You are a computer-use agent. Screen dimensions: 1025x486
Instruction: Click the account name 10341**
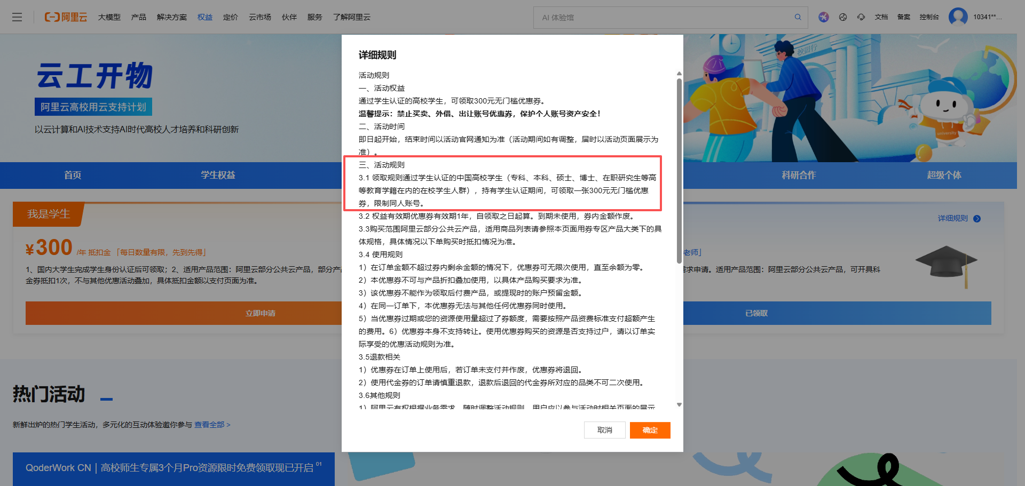pos(987,17)
